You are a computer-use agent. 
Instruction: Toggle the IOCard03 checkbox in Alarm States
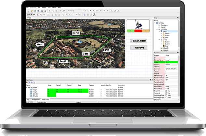point(31,94)
